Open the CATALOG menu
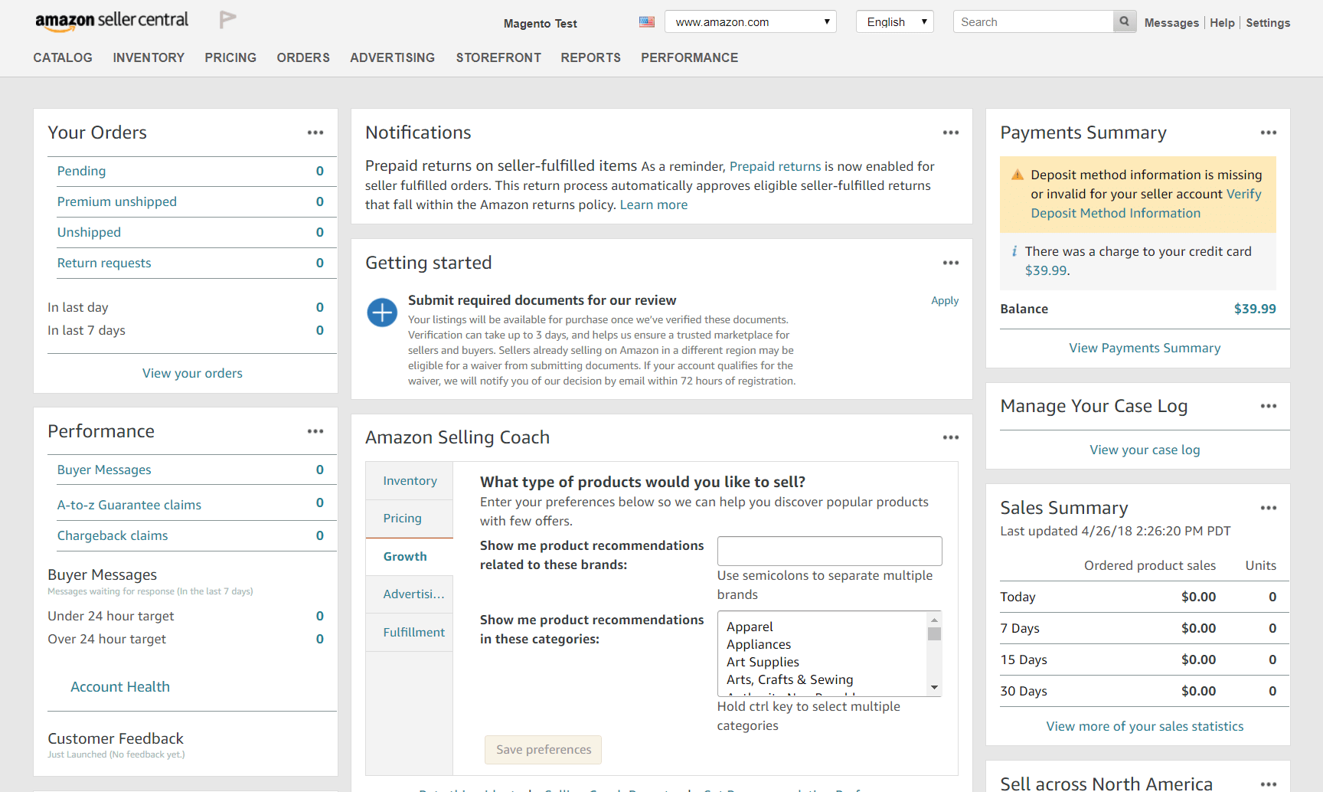Viewport: 1323px width, 792px height. pos(63,57)
